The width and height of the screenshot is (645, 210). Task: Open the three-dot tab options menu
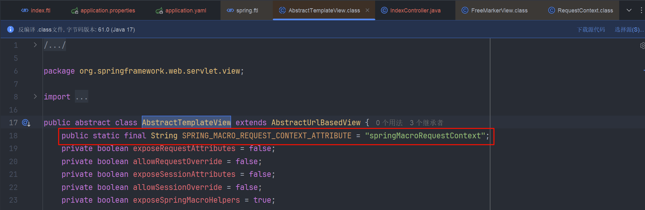tap(641, 10)
